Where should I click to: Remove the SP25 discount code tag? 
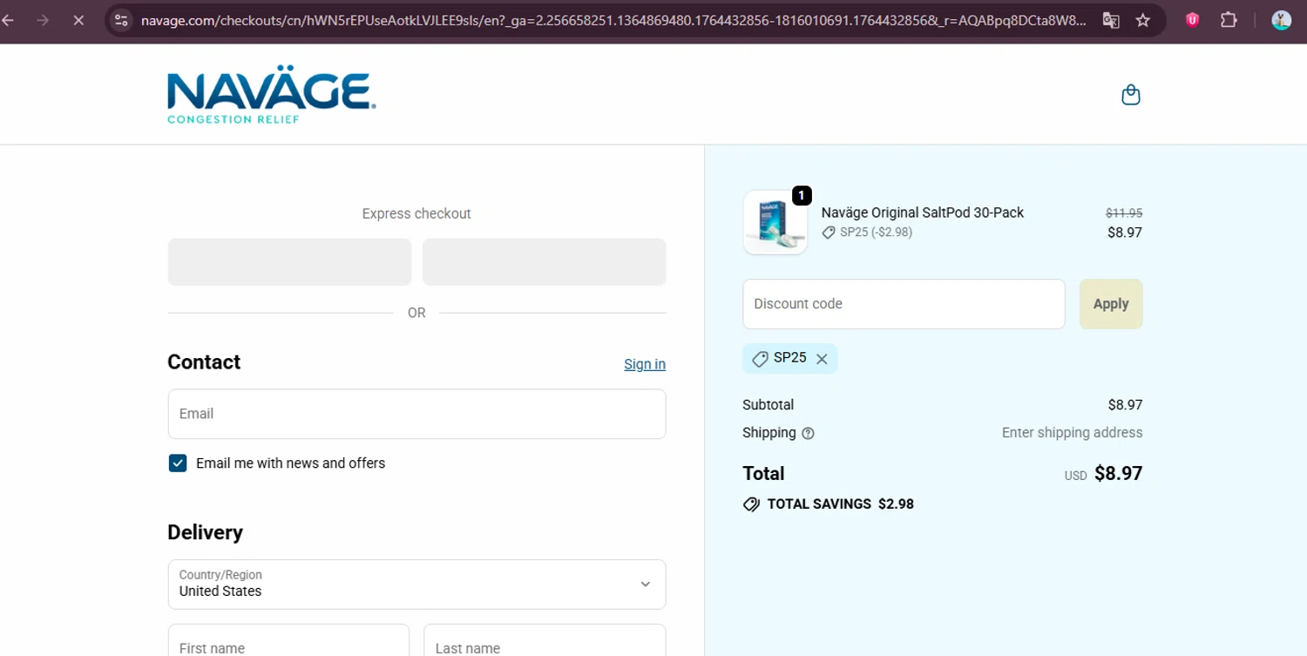822,359
